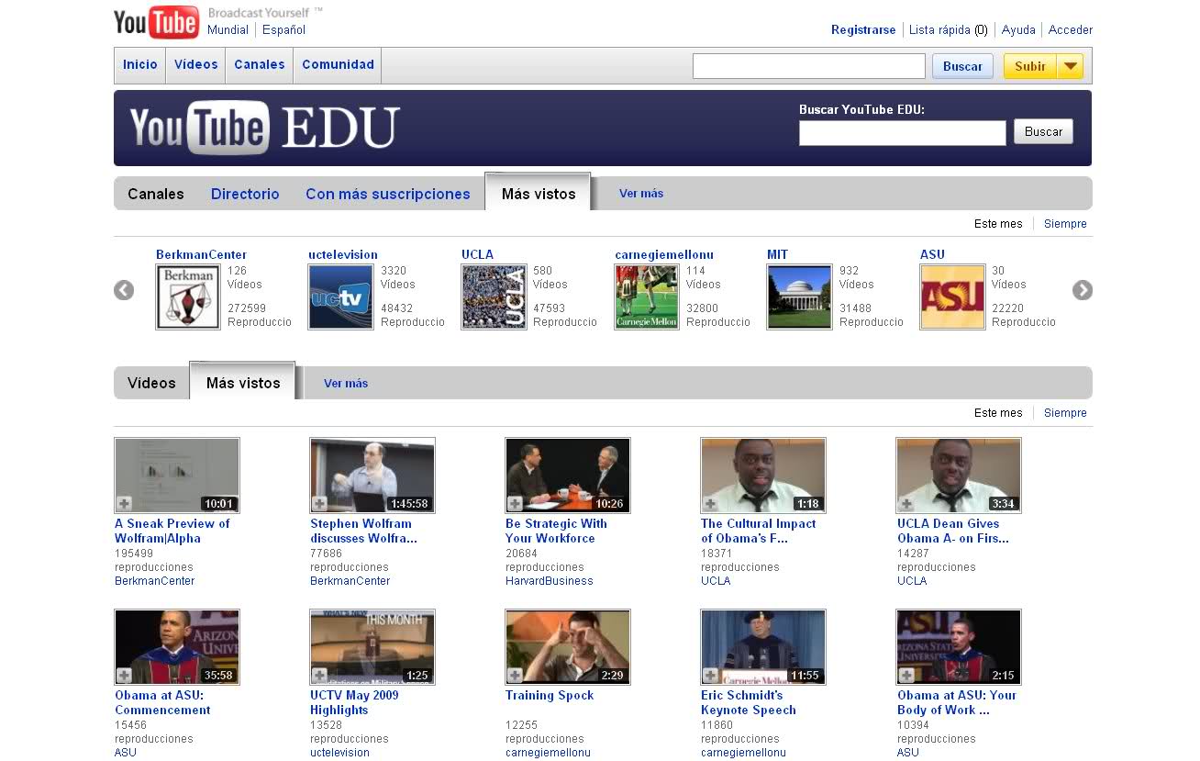Open the Comunidad navigation tab

click(x=338, y=64)
